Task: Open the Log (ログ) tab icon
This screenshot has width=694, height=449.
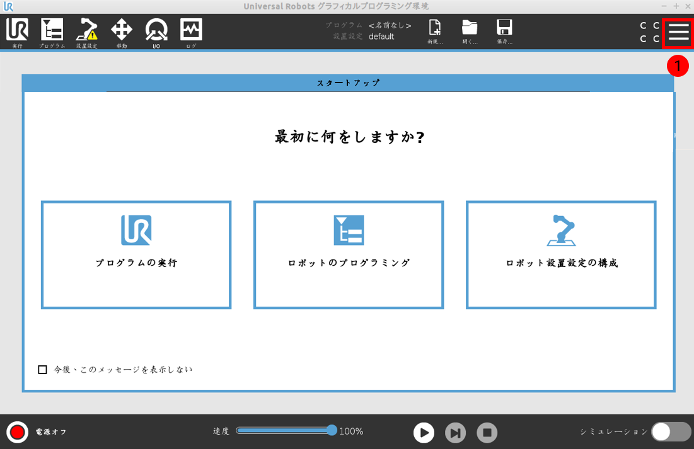Action: click(x=191, y=31)
